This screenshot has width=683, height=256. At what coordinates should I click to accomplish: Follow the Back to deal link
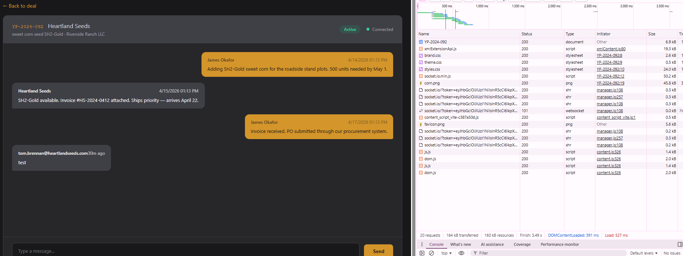pos(20,6)
